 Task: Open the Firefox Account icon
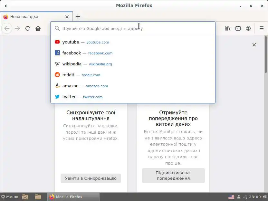248,28
